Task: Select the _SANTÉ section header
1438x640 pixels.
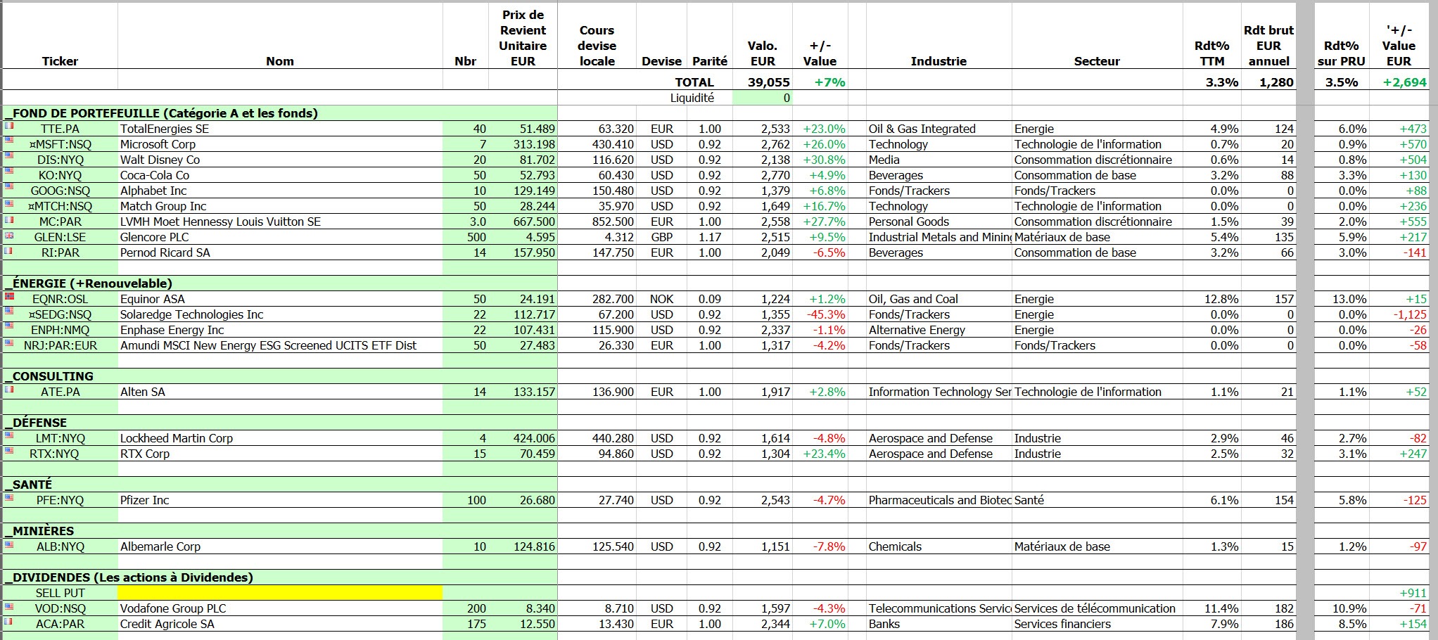Action: (280, 485)
